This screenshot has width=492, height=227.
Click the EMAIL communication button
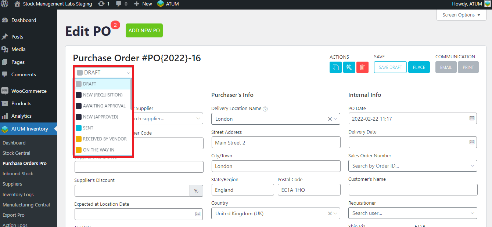446,67
